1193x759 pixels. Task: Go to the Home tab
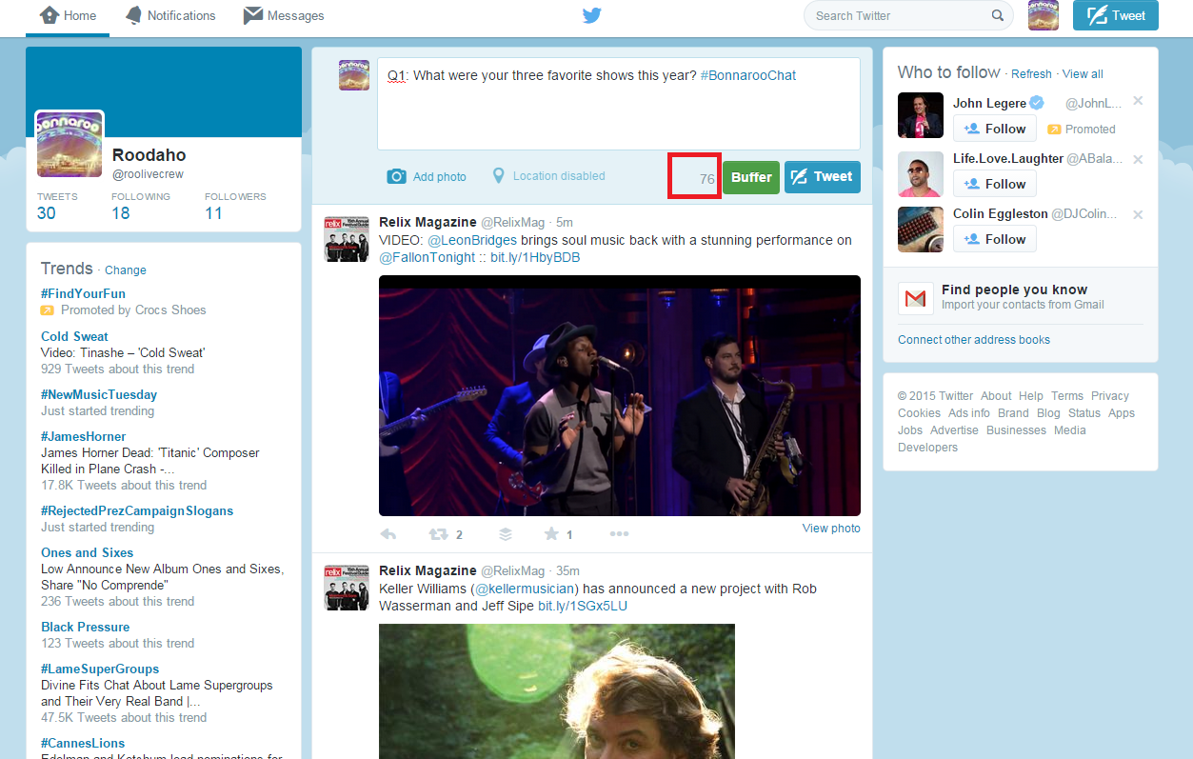[x=68, y=16]
